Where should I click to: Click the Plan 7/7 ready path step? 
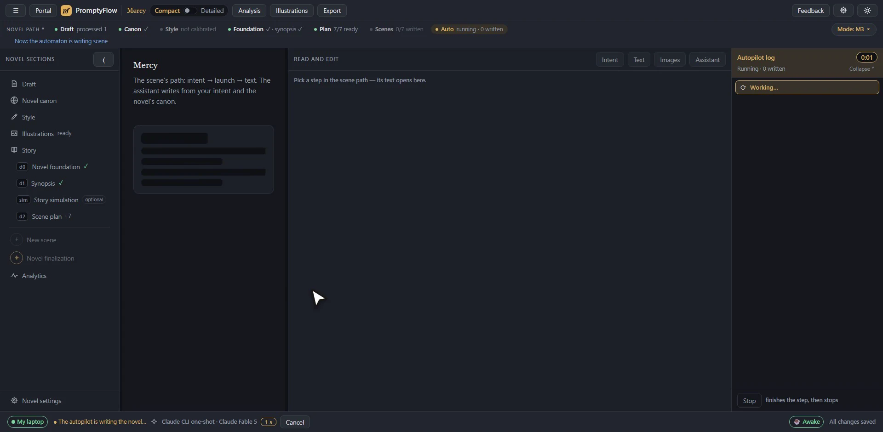click(336, 29)
